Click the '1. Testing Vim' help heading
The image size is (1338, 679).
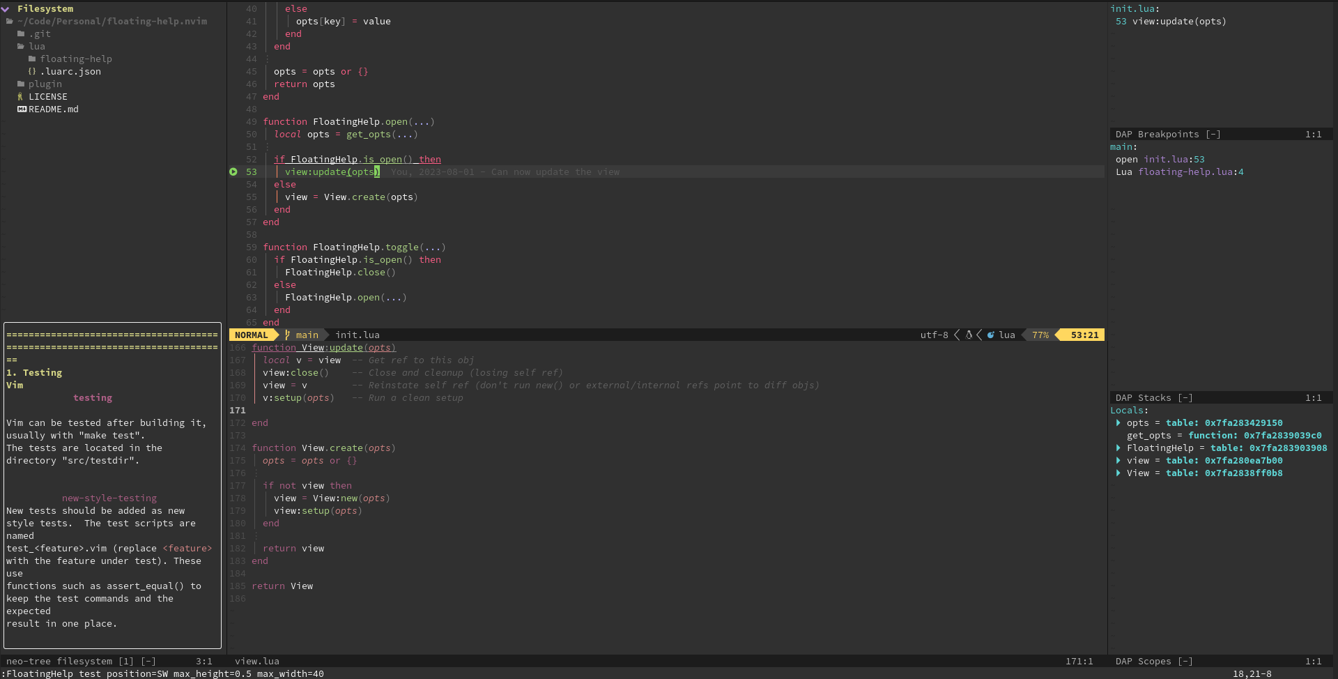coord(34,379)
